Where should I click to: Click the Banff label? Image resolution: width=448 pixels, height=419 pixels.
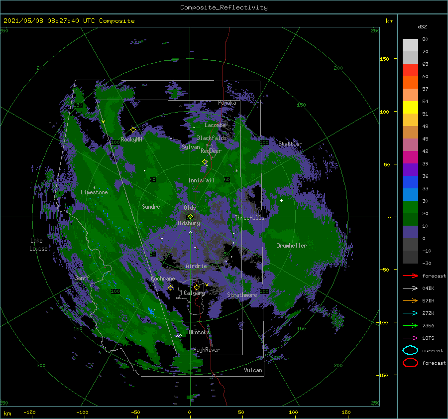(x=82, y=278)
